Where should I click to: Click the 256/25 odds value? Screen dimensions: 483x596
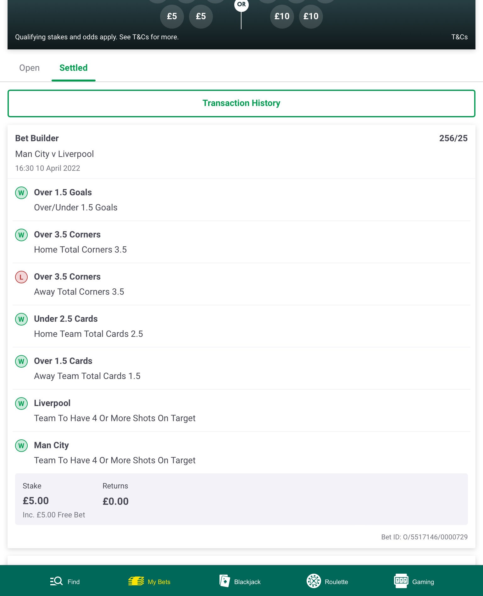coord(453,138)
